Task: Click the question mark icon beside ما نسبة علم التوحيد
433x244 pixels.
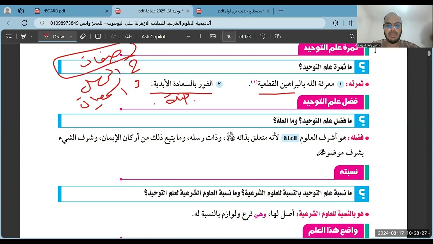Action: pyautogui.click(x=362, y=194)
